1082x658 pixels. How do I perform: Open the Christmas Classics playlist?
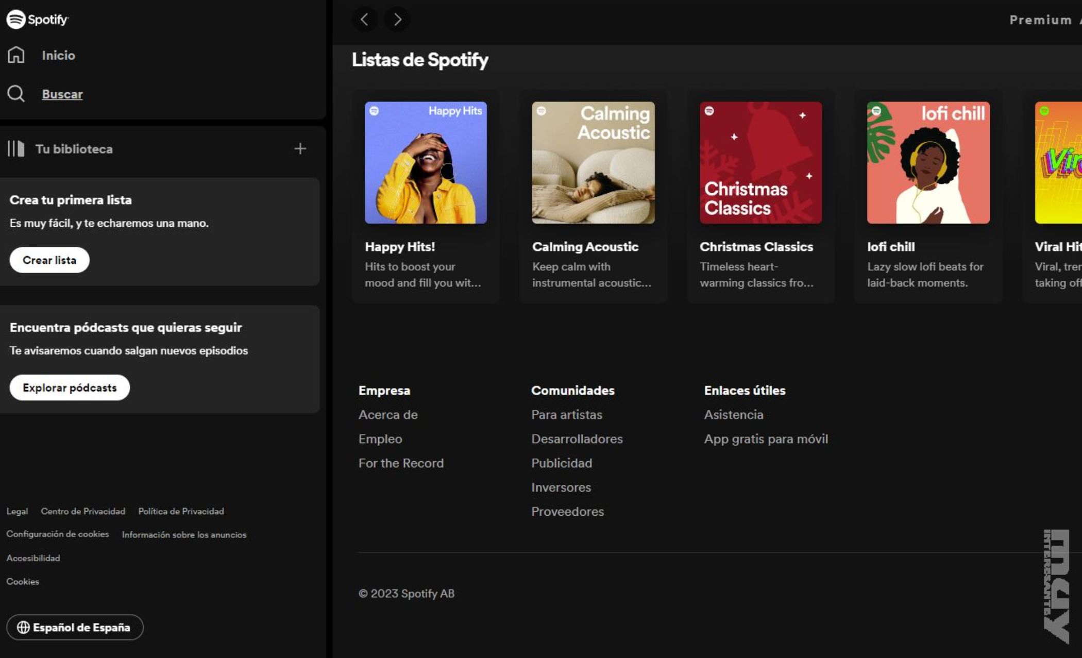coord(760,163)
